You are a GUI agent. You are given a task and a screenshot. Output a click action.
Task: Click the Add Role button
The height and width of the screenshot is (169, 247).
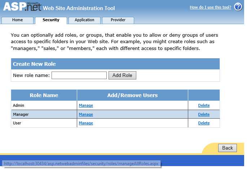coord(122,76)
